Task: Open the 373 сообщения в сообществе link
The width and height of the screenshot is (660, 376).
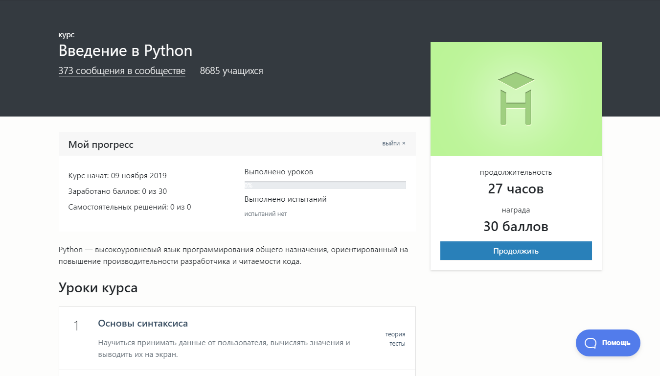Action: (x=121, y=70)
